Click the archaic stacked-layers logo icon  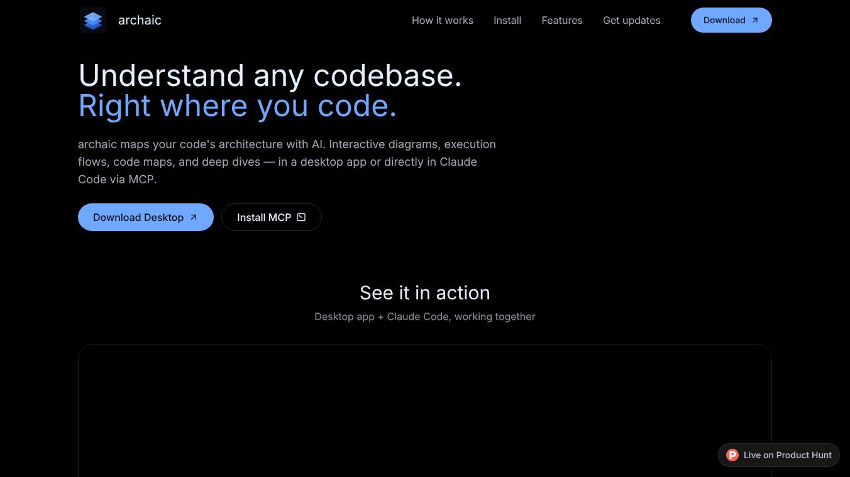coord(93,20)
